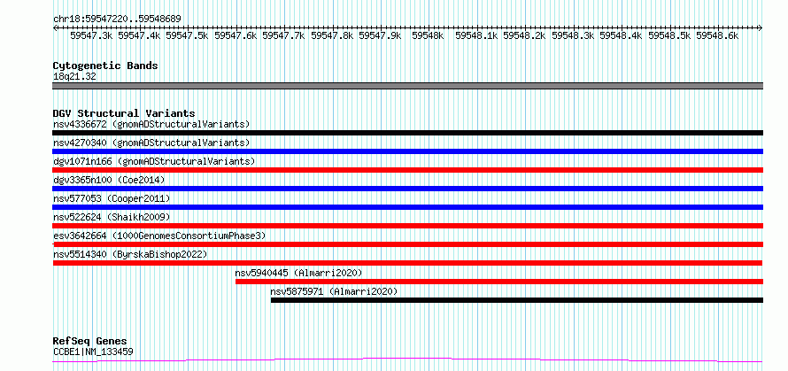Click the Cytogenetic Bands track title

coord(105,66)
